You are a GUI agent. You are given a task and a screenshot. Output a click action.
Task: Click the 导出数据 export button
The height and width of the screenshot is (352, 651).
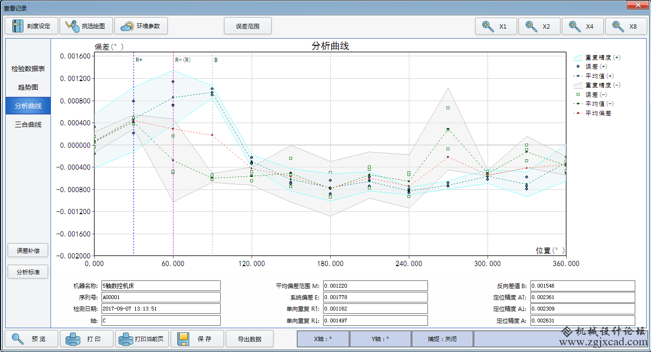tap(250, 339)
